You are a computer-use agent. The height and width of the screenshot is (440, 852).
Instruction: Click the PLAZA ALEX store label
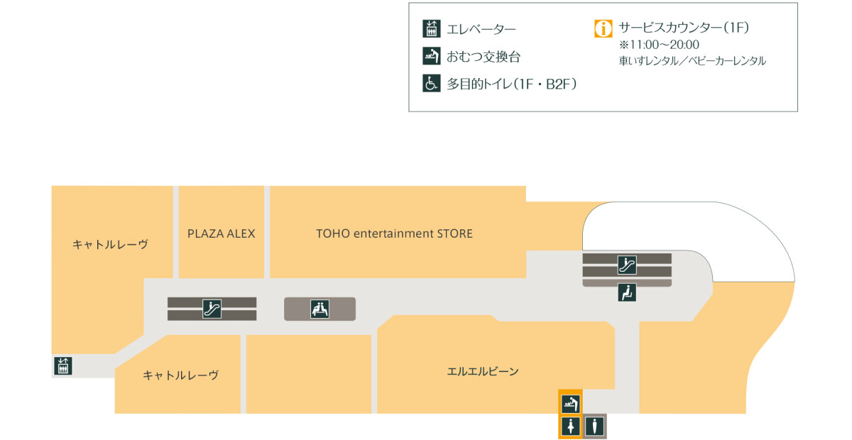pyautogui.click(x=221, y=233)
